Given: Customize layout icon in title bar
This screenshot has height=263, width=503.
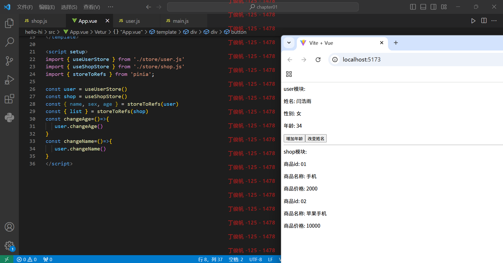Looking at the screenshot, I should (x=444, y=7).
